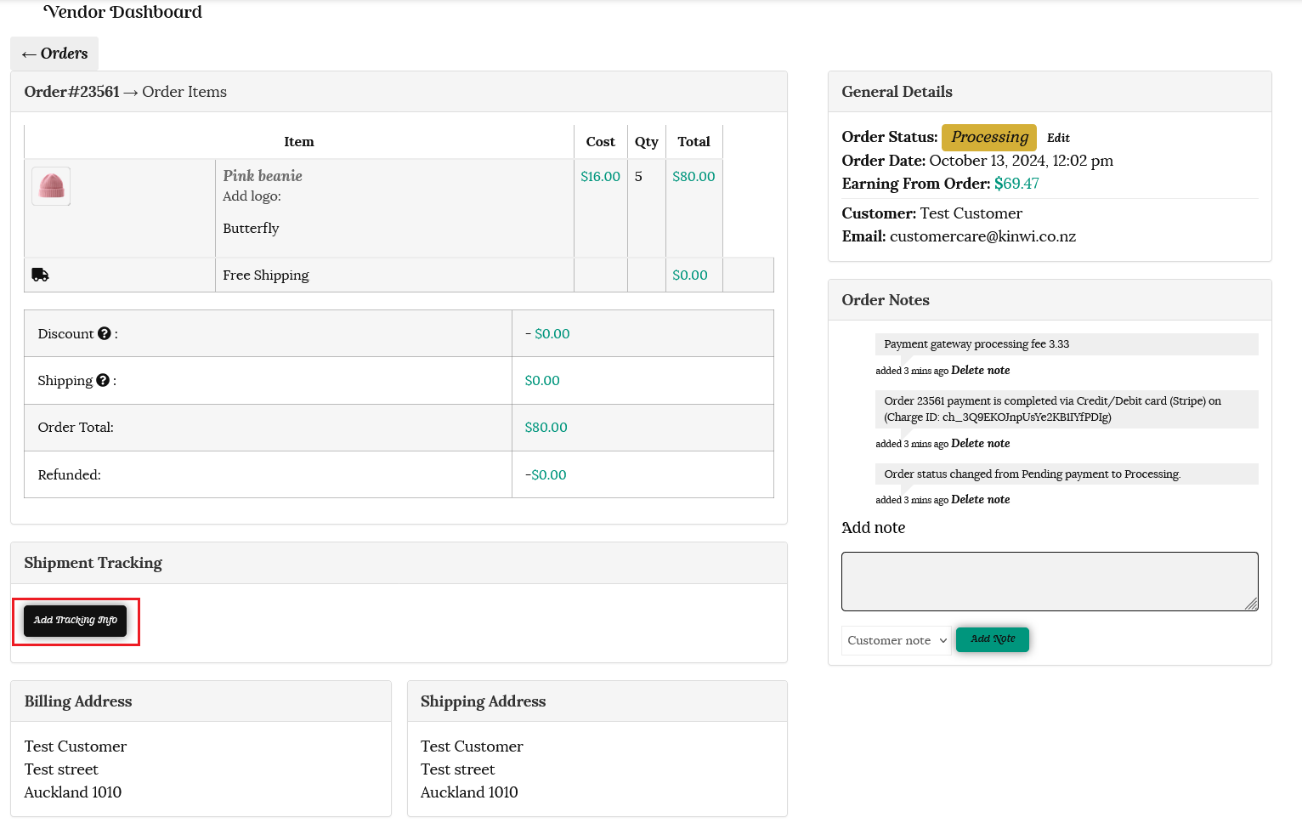Edit the order status
This screenshot has height=823, width=1302.
[1058, 138]
